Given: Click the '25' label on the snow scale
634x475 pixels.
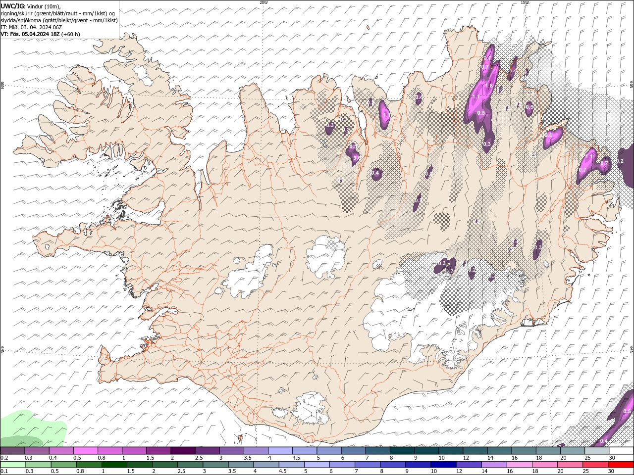Looking at the screenshot, I should point(587,458).
